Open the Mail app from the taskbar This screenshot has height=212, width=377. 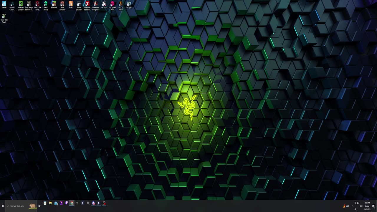[56, 203]
